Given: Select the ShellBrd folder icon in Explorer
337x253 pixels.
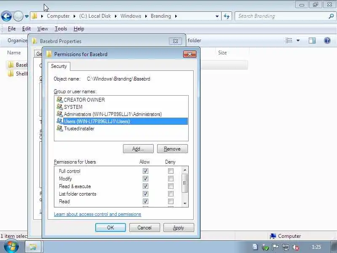Looking at the screenshot, I should coord(11,73).
